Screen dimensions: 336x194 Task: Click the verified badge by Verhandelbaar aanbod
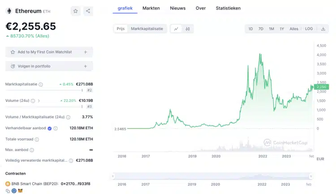pos(49,128)
